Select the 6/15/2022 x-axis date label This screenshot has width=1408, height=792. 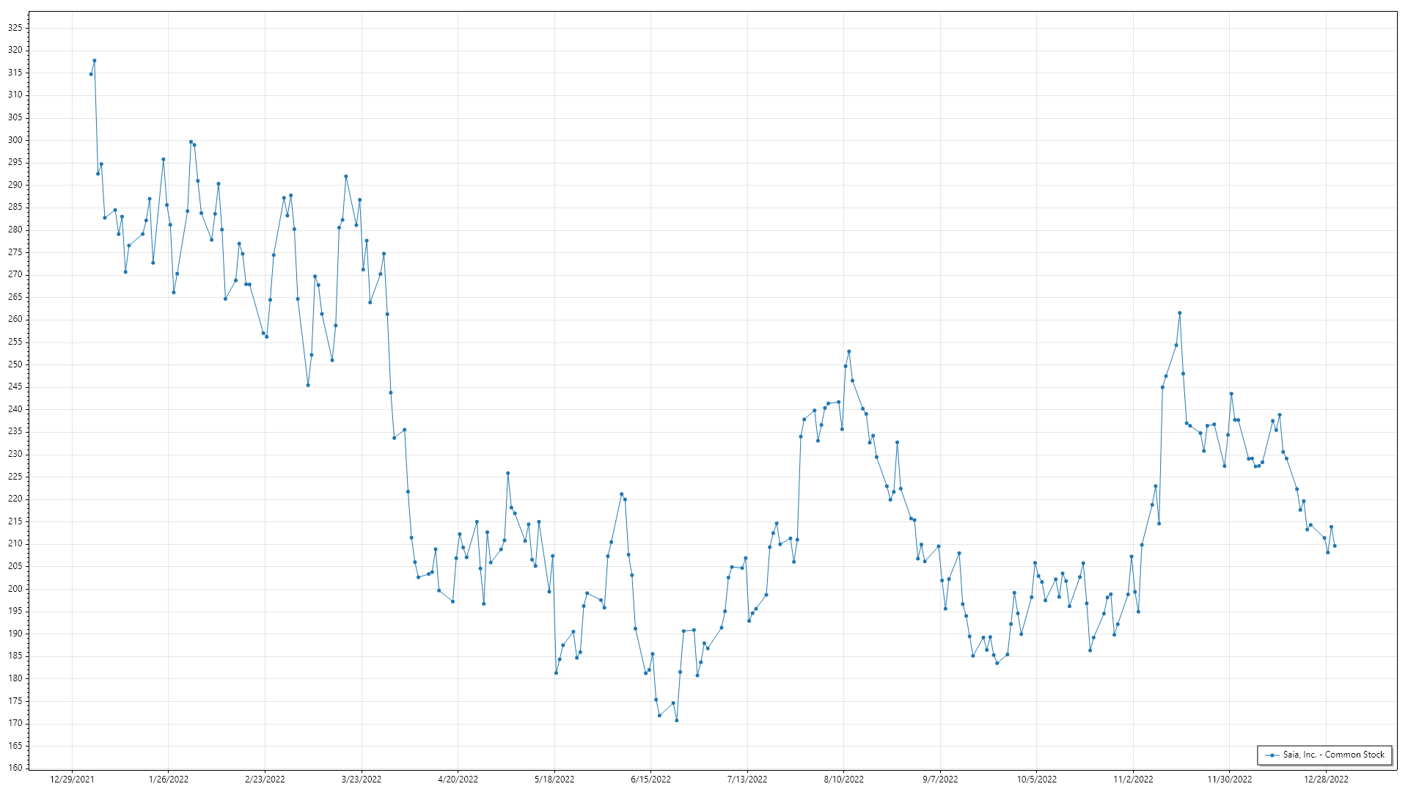pyautogui.click(x=650, y=780)
